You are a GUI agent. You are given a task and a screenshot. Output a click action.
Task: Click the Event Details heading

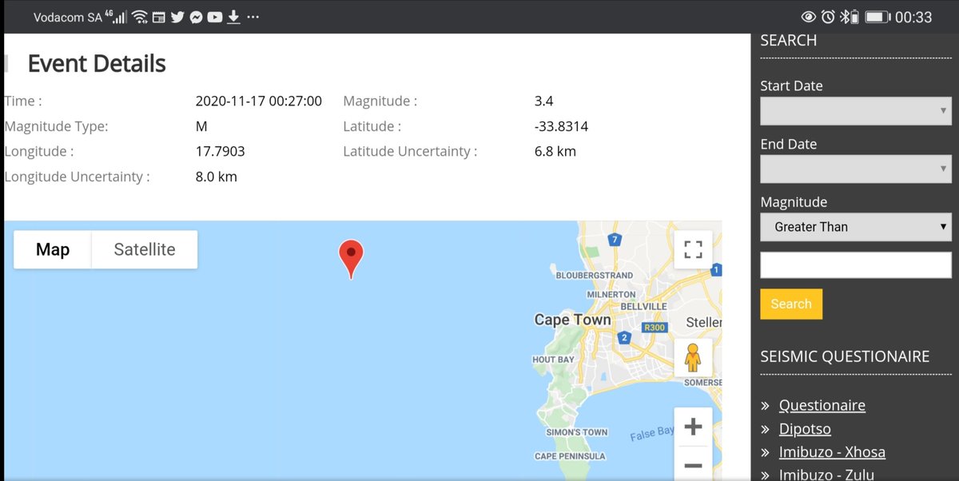(x=97, y=64)
